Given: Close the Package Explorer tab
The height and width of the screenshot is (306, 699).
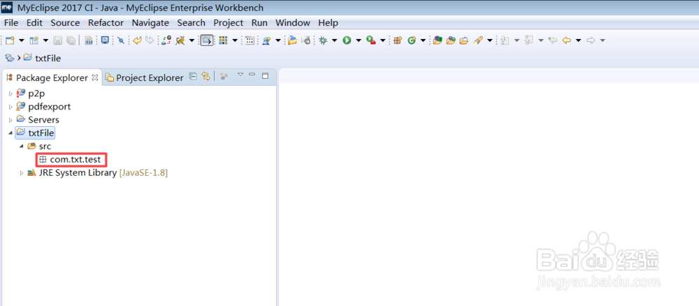Looking at the screenshot, I should click(x=94, y=77).
